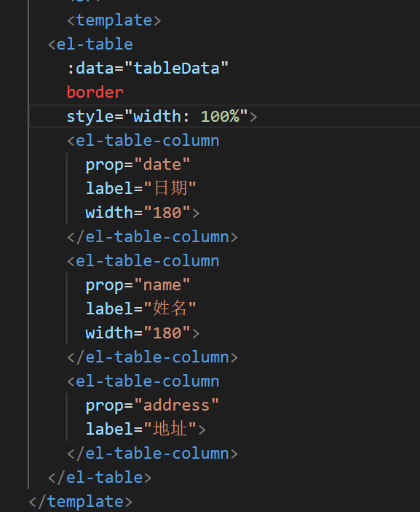Click the </el-table-column> tag above prop="name" block
420x512 pixels.
[152, 237]
